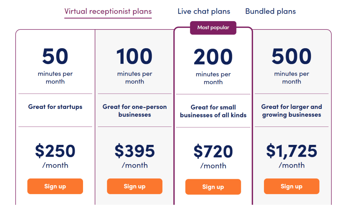Switch to the Live chat plans tab
347x210 pixels.
click(204, 11)
